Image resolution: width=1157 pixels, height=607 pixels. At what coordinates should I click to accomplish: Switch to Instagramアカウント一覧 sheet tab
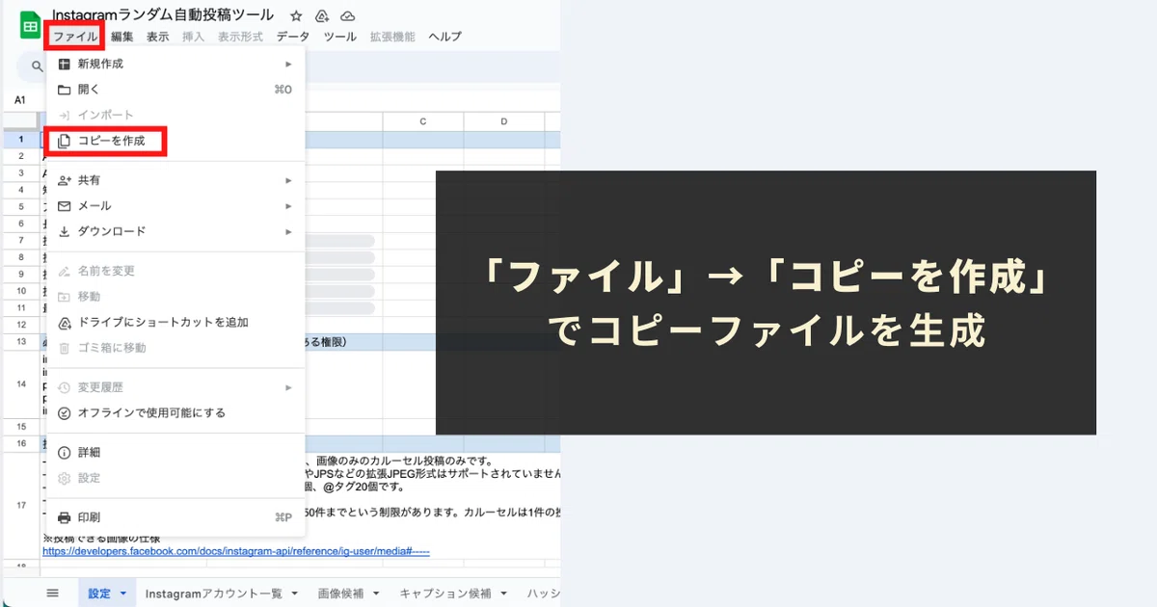tap(215, 594)
